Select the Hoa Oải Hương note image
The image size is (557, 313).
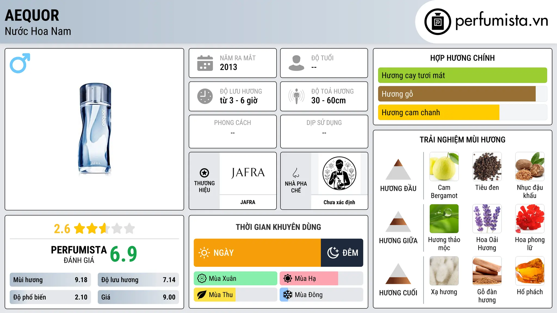coord(487,219)
